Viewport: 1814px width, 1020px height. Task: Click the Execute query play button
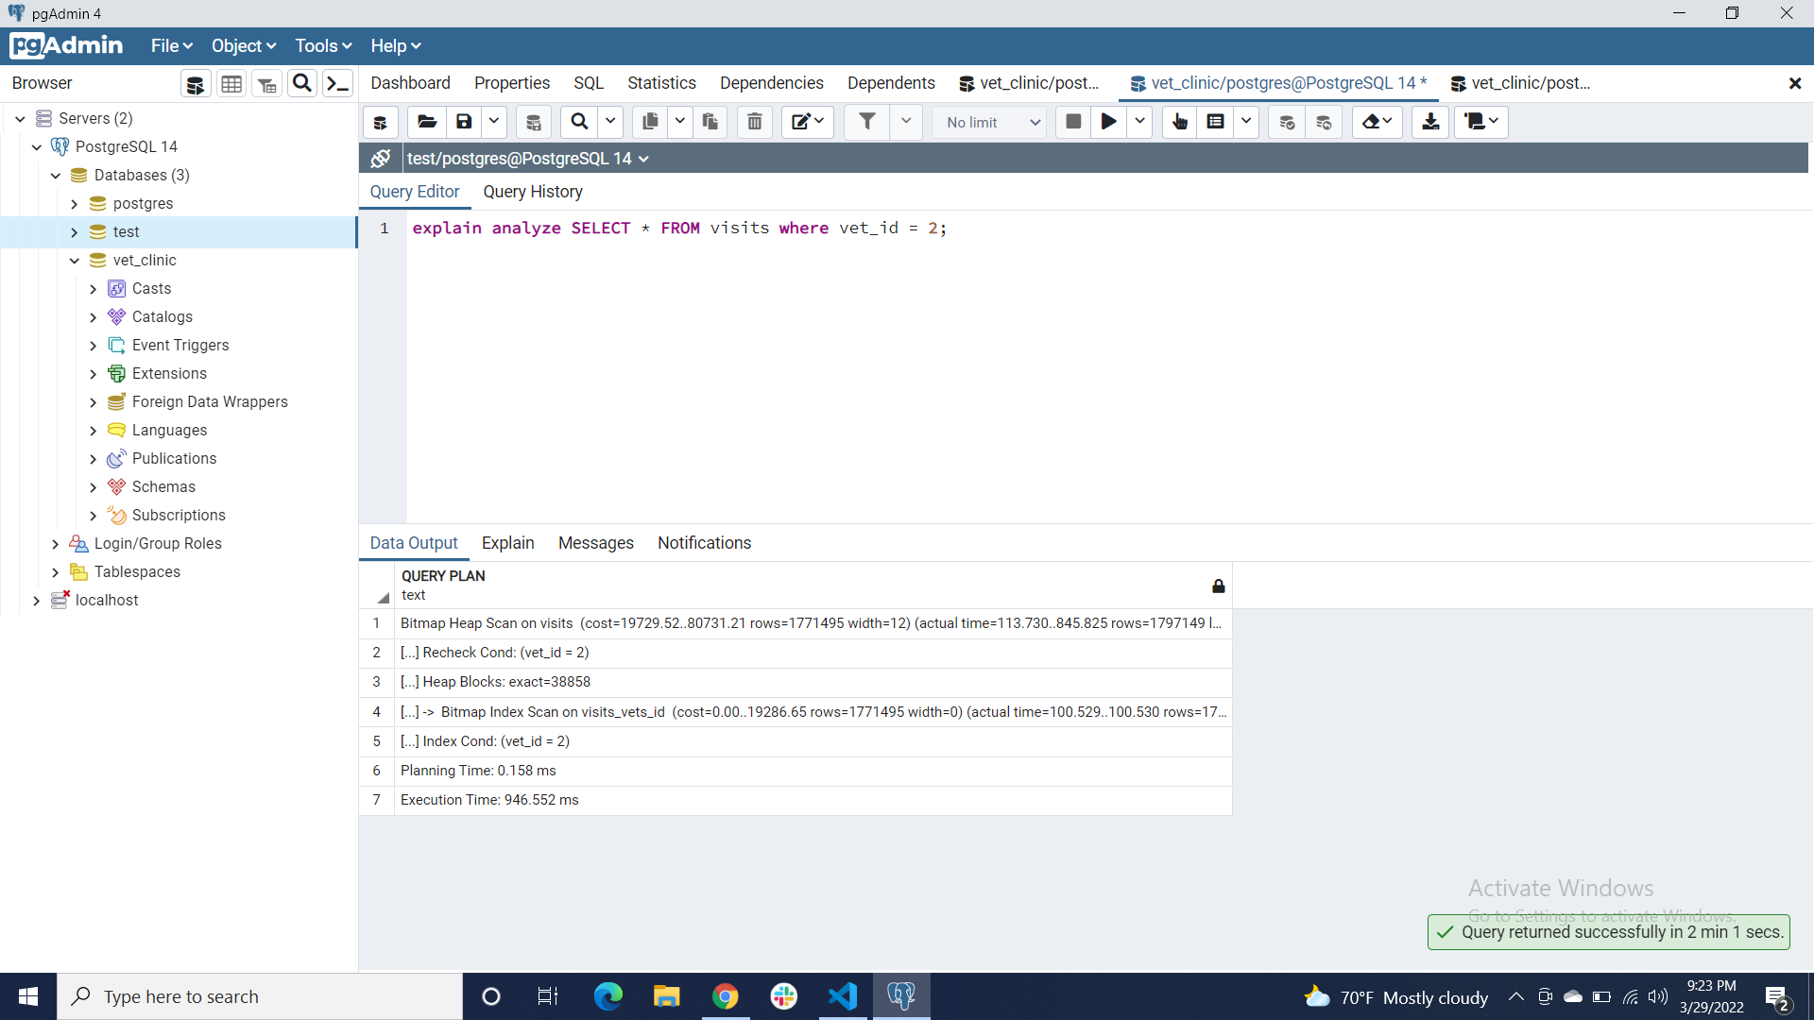tap(1108, 122)
